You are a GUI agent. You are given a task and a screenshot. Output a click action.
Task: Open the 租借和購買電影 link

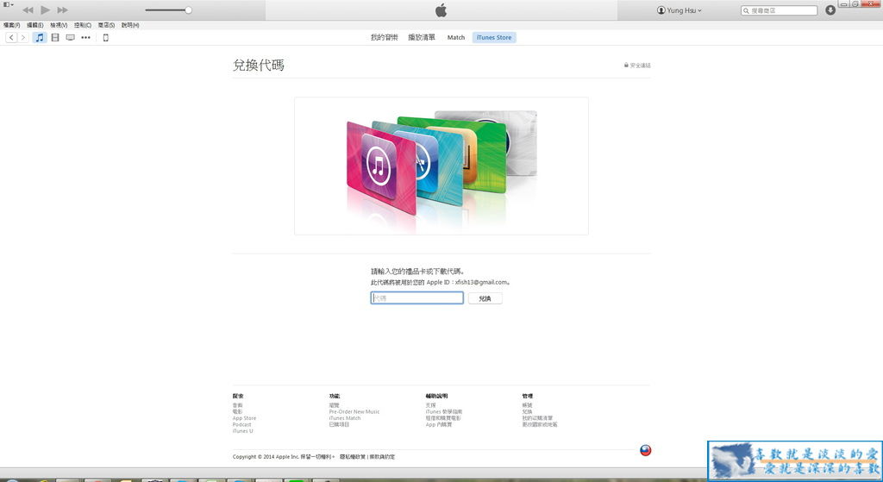(x=443, y=418)
